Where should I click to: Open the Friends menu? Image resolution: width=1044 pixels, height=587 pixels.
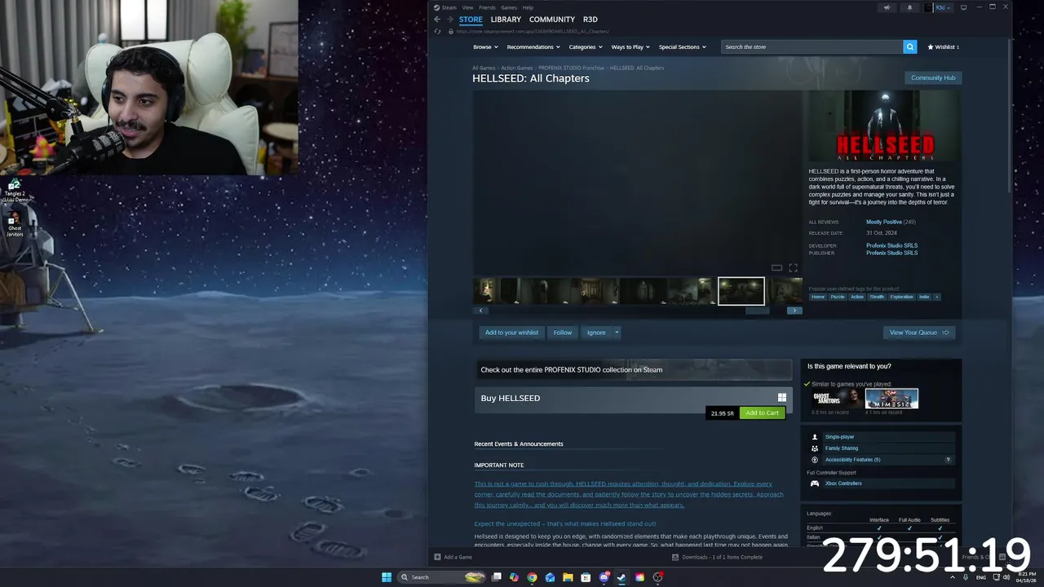[487, 7]
